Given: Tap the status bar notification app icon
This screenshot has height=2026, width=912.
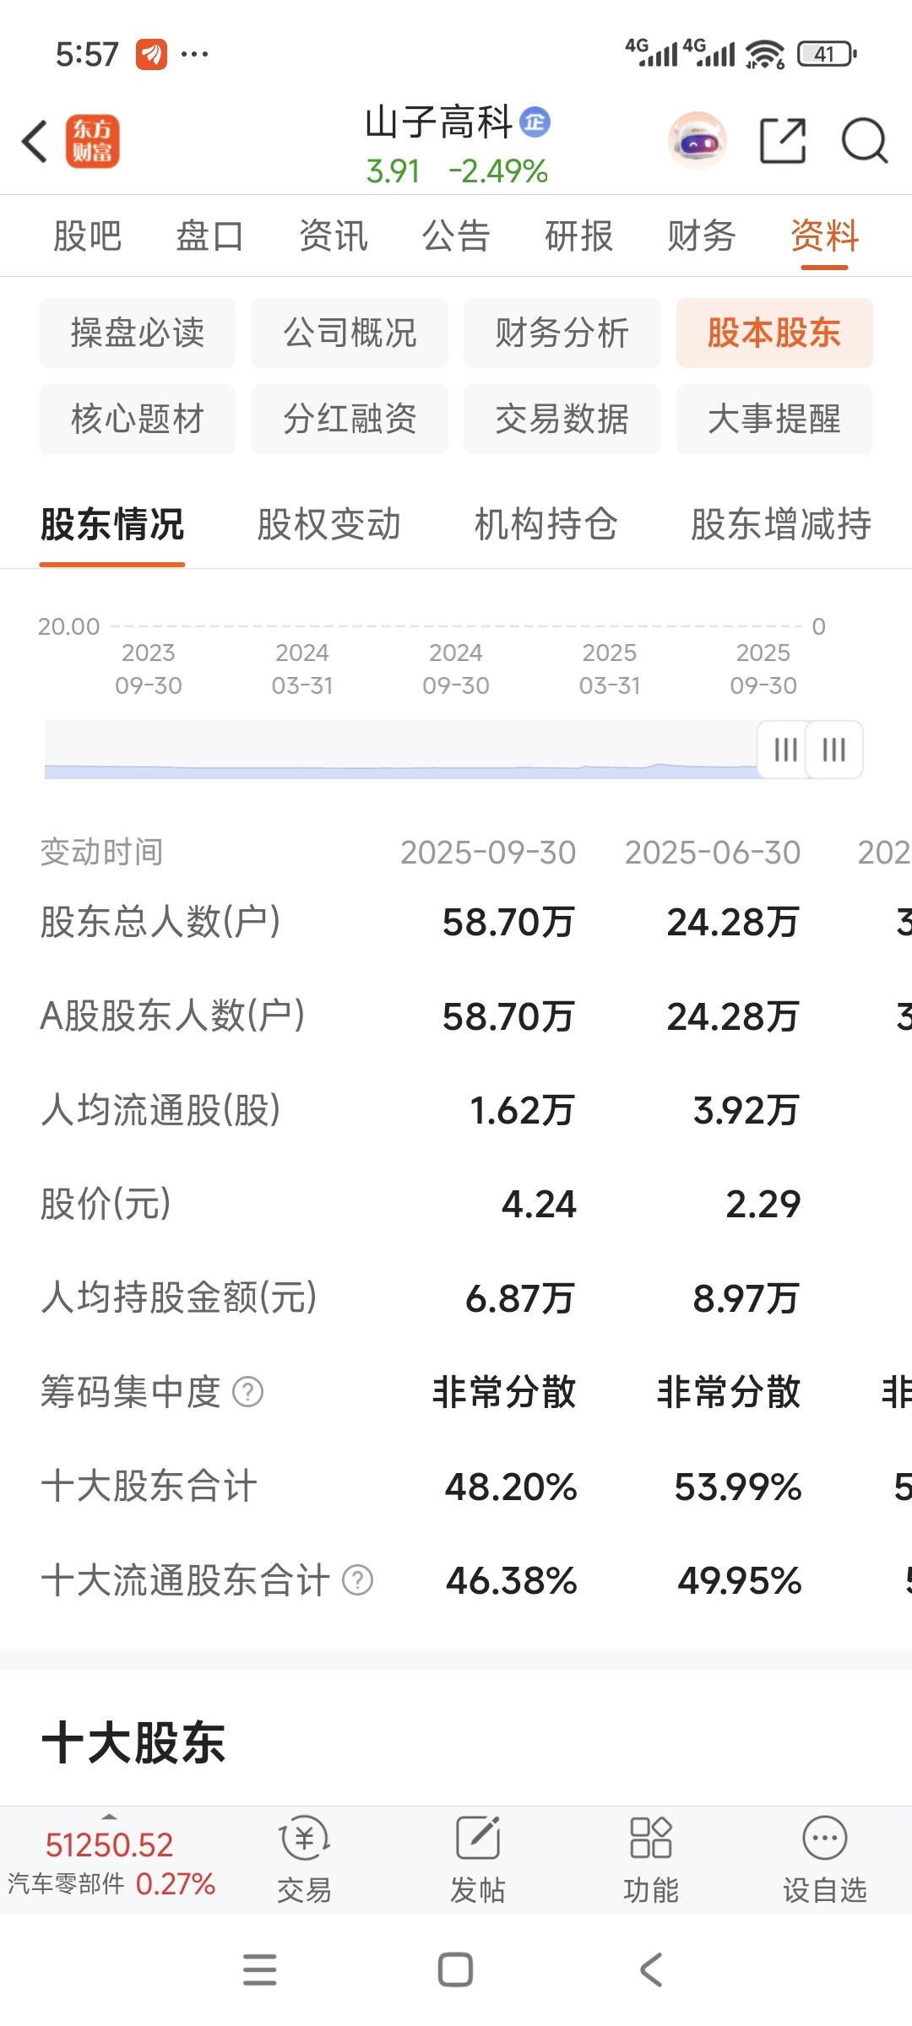Looking at the screenshot, I should coord(152,55).
